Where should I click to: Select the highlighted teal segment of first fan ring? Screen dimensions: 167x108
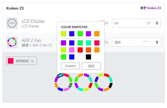[x=60, y=75]
